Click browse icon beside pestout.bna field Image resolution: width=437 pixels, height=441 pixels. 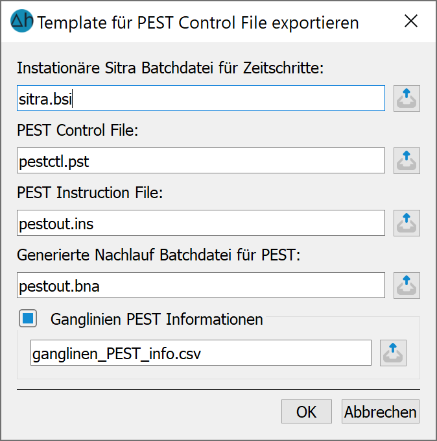coord(407,285)
